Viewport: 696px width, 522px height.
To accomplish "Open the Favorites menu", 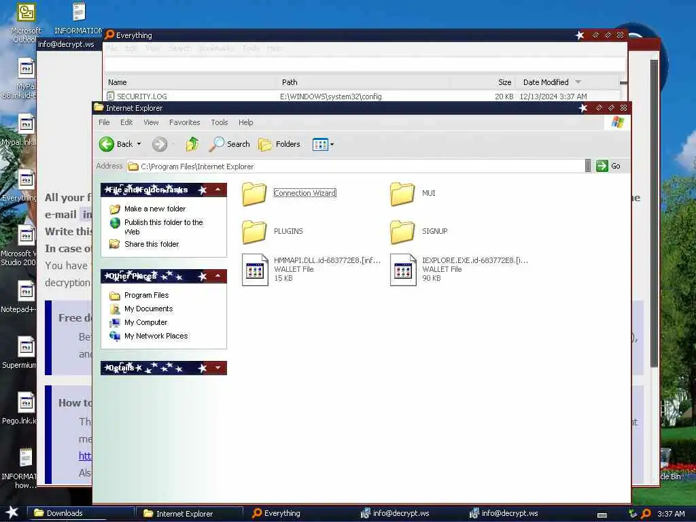I will [x=185, y=122].
